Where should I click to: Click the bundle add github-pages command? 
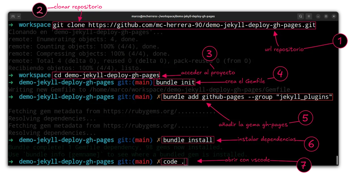(247, 97)
